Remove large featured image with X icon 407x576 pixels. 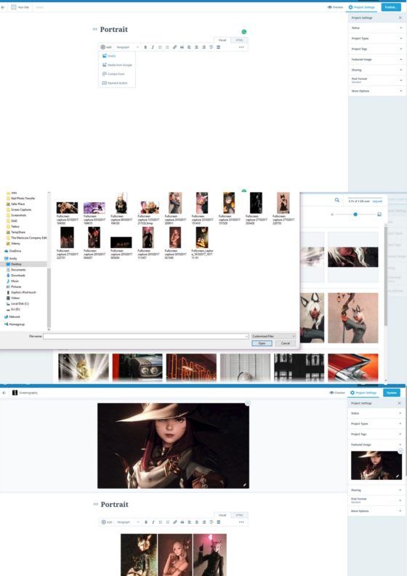point(248,404)
